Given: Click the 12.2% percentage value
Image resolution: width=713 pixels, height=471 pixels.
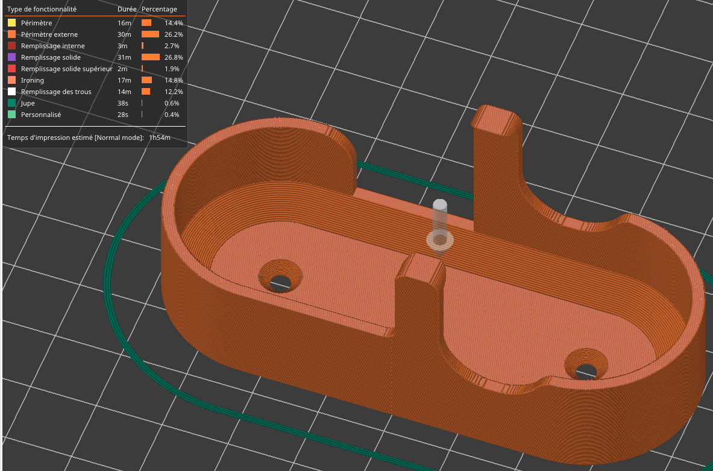Looking at the screenshot, I should click(x=174, y=92).
